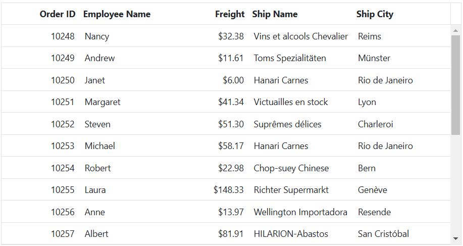
Task: Click the Wellington Importadora cell
Action: [301, 212]
